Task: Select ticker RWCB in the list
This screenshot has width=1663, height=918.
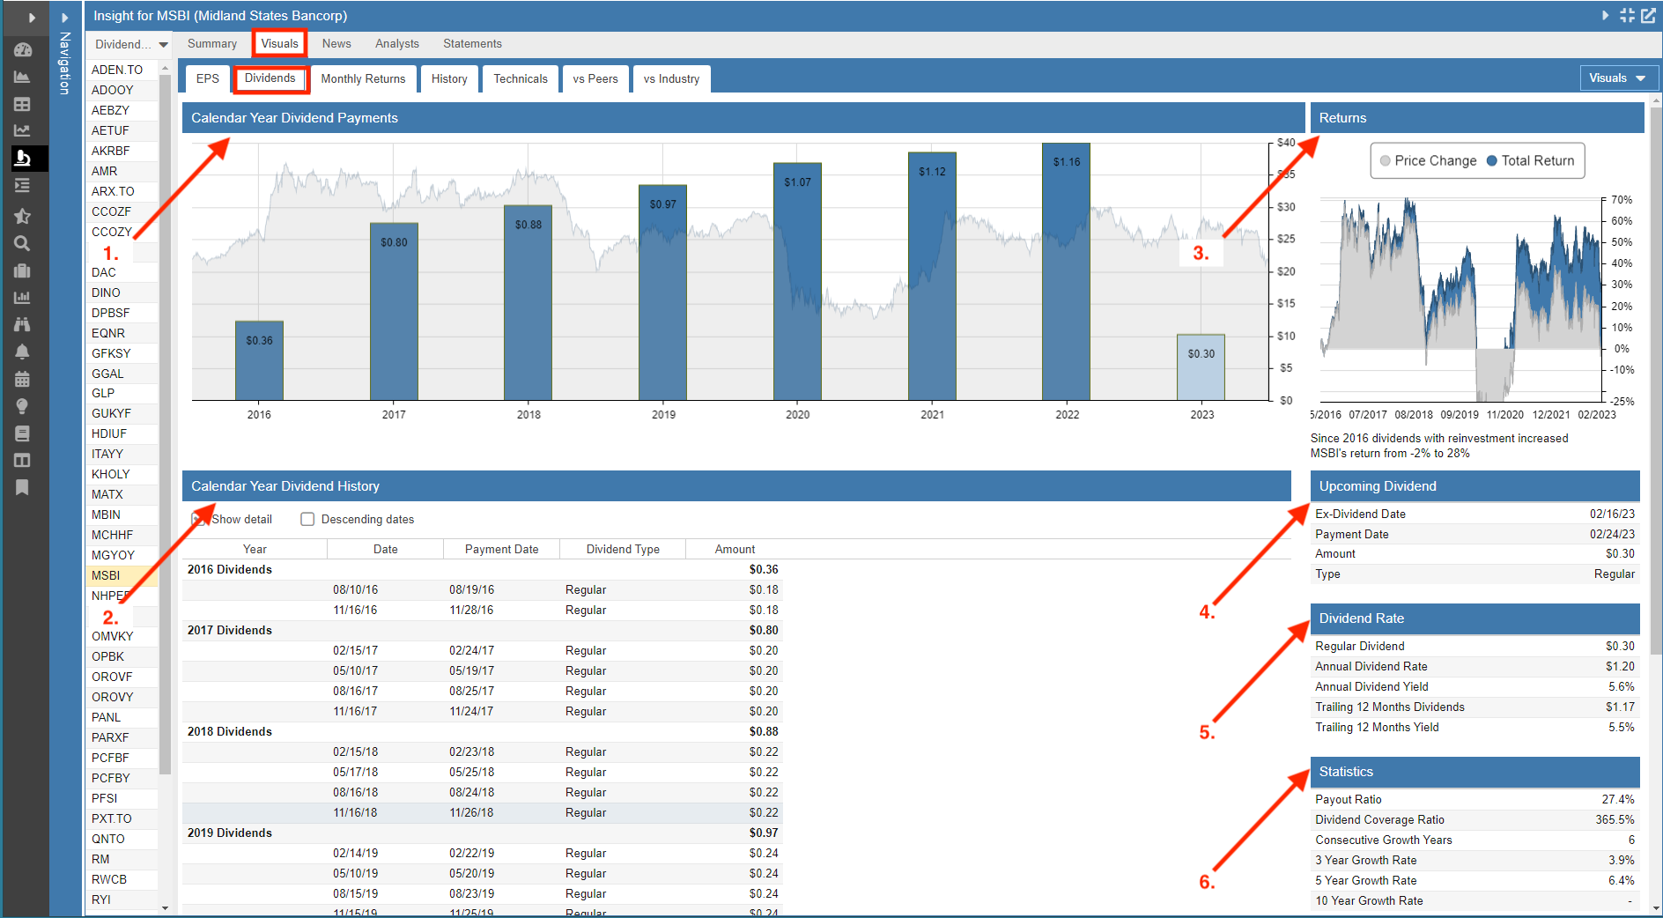Action: tap(122, 879)
